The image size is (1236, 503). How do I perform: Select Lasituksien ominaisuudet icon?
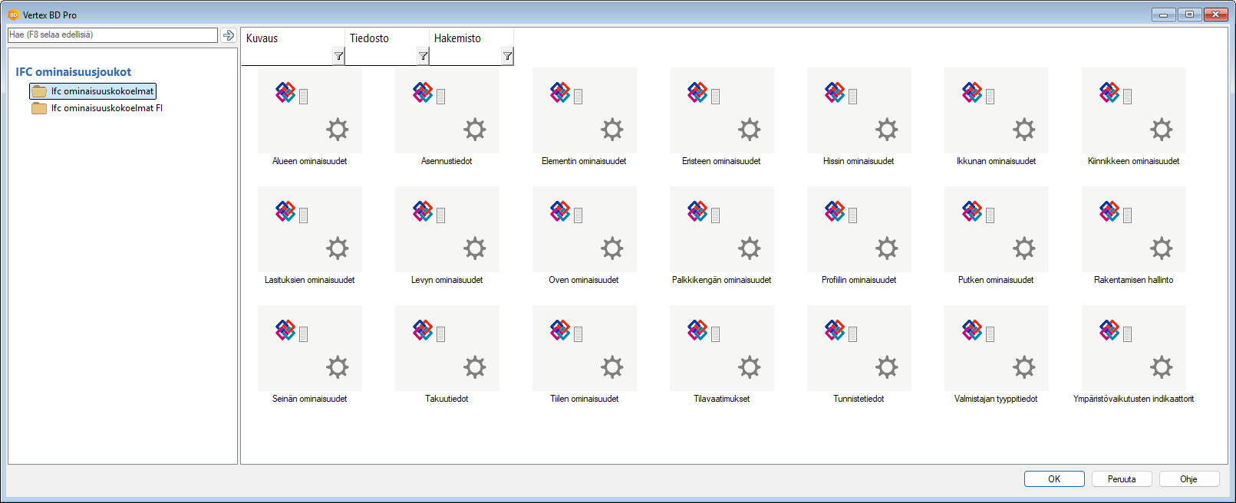(x=310, y=229)
